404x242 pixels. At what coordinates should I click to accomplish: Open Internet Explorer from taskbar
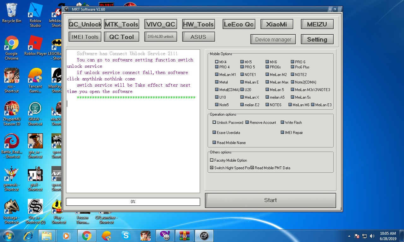(28, 236)
